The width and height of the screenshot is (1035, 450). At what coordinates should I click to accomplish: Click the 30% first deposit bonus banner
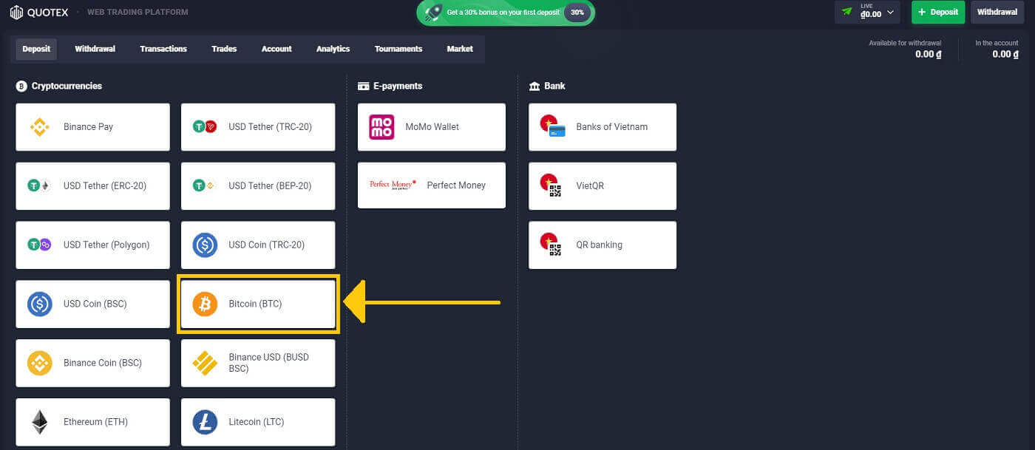[x=505, y=13]
